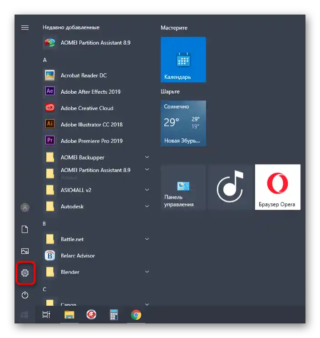This screenshot has width=320, height=338.
Task: Click the Шарьте group title
Action: (x=170, y=91)
